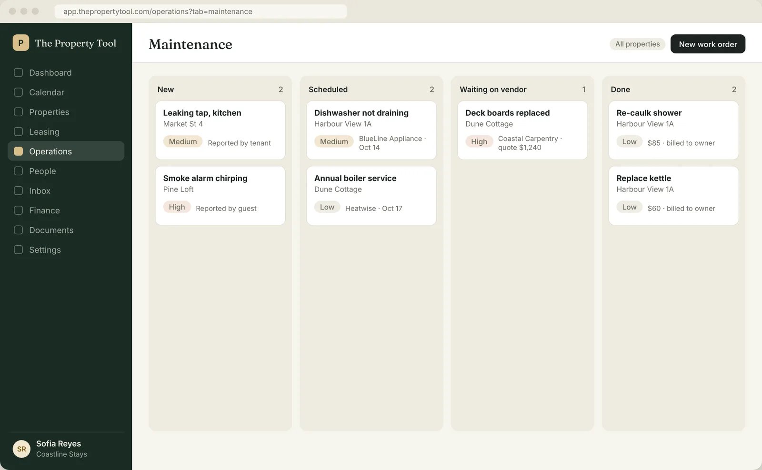This screenshot has height=470, width=762.
Task: Click Low badge on Replace kettle card
Action: (629, 207)
